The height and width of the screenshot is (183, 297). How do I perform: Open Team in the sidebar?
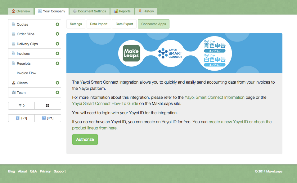(x=31, y=93)
